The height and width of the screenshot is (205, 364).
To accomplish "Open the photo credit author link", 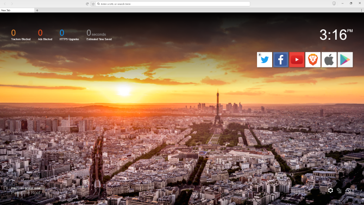I will pyautogui.click(x=28, y=188).
